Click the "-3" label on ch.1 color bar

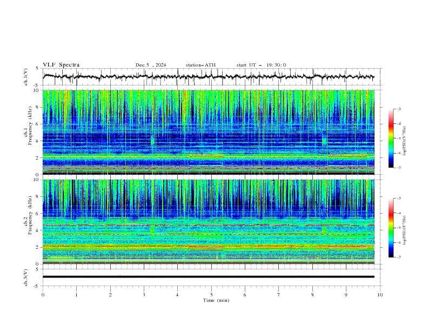399,109
